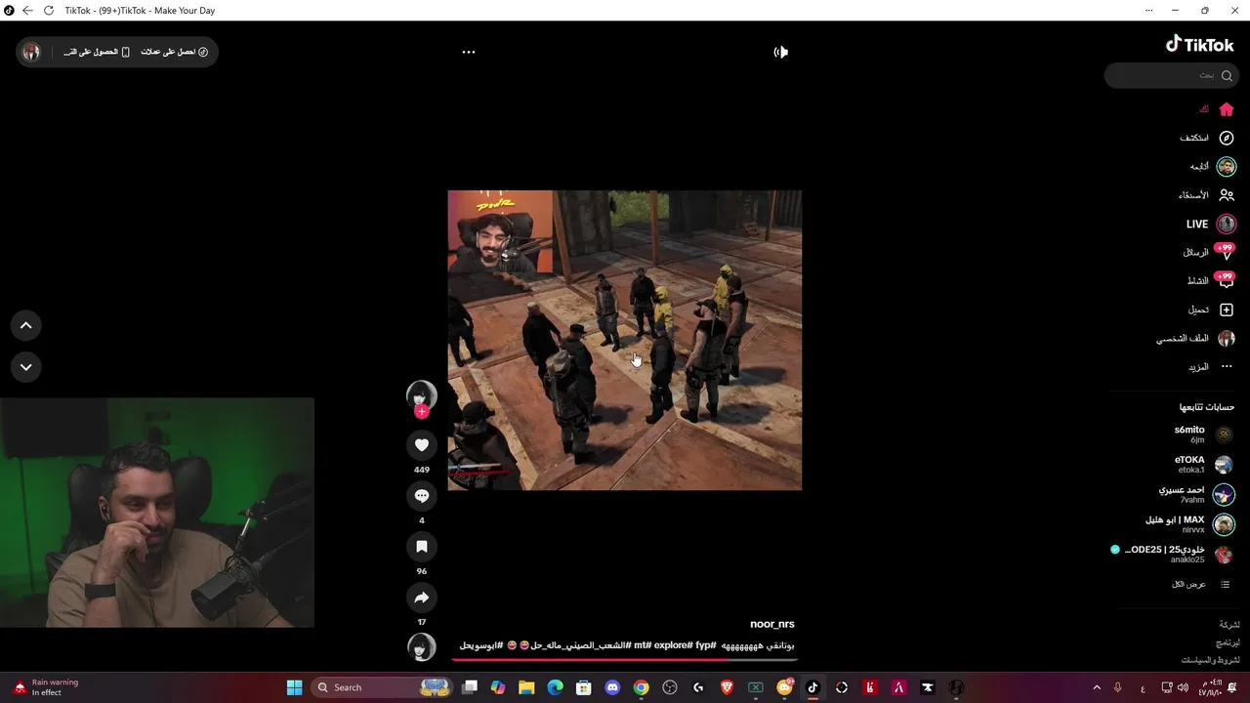Viewport: 1250px width, 703px height.
Task: Share the video with arrow icon
Action: click(422, 598)
